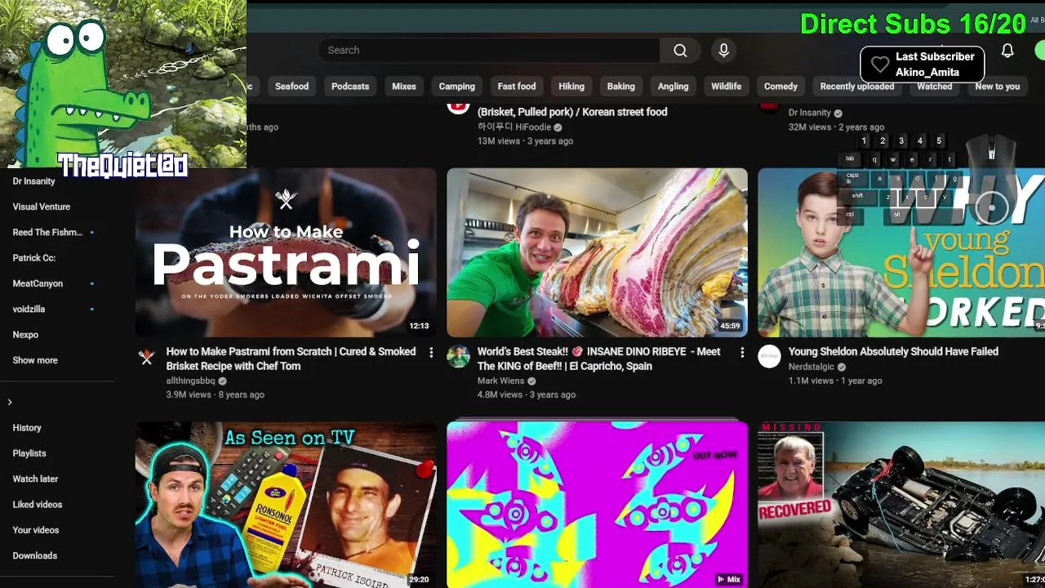Open Nerdstalgic channel avatar
The image size is (1045, 588).
pos(770,356)
